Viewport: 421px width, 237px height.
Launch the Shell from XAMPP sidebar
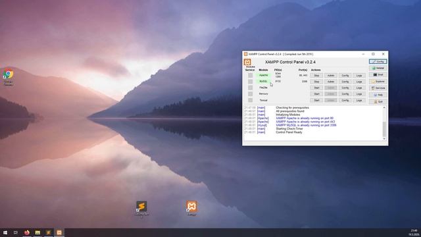pos(378,74)
